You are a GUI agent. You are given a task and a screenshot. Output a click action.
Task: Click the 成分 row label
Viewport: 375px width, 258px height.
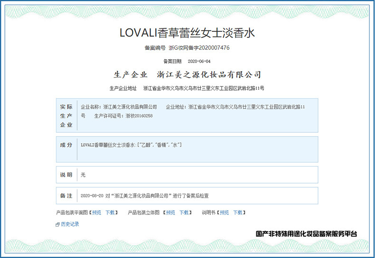pyautogui.click(x=66, y=145)
